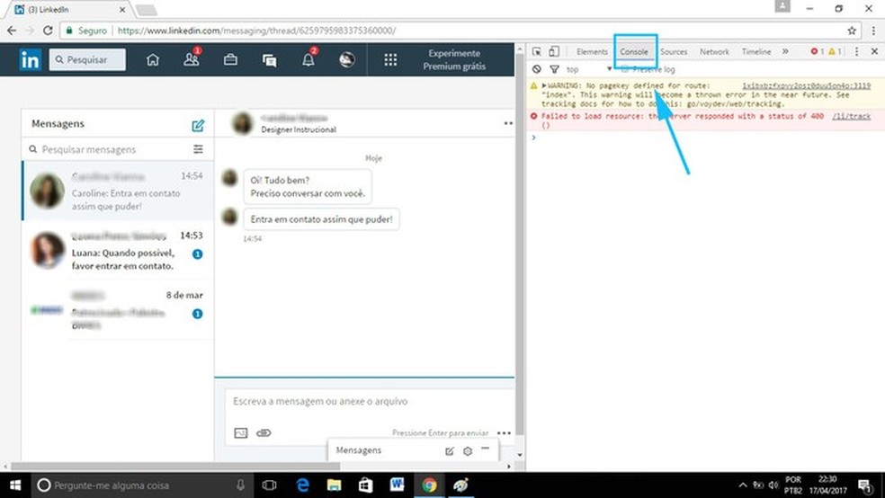
Task: Show more DevTools tabs chevron
Action: (x=785, y=51)
